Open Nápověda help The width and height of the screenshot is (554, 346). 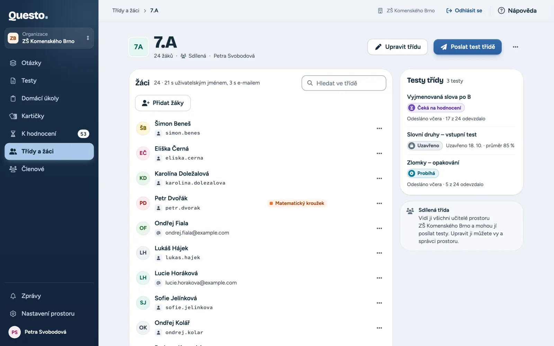pos(517,11)
